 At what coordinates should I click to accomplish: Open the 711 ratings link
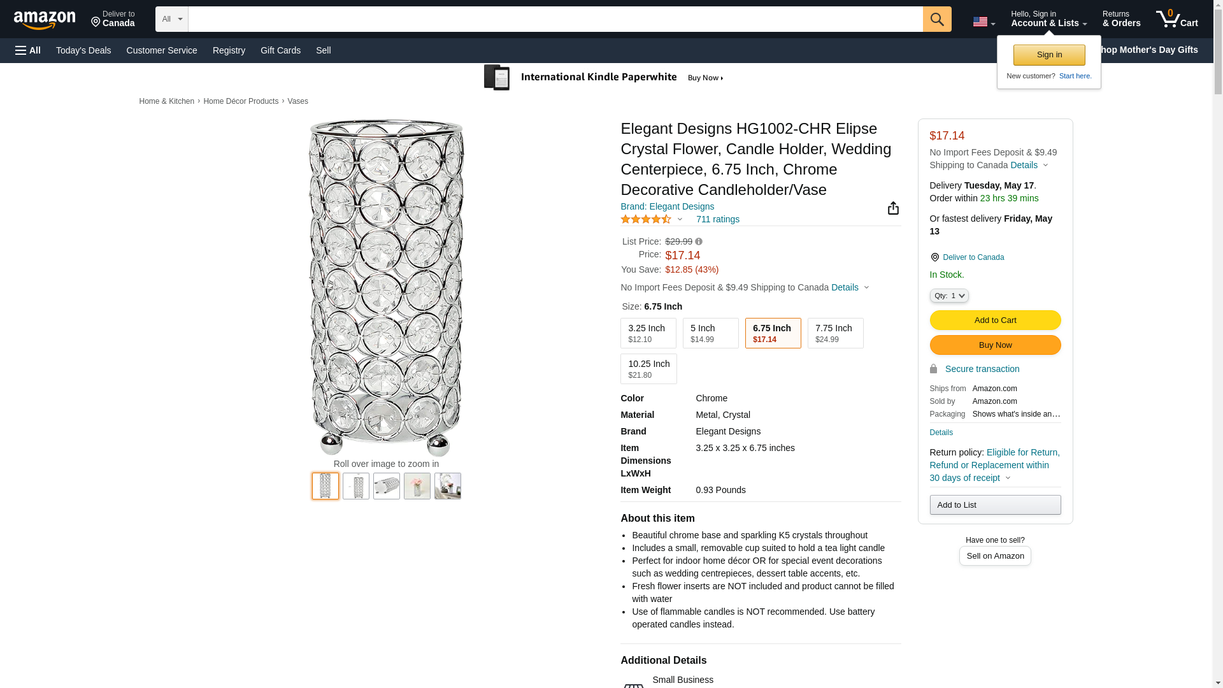coord(717,219)
